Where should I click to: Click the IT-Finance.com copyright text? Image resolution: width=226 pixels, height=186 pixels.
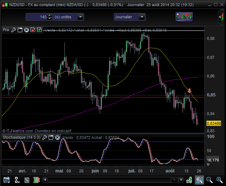(x=18, y=131)
